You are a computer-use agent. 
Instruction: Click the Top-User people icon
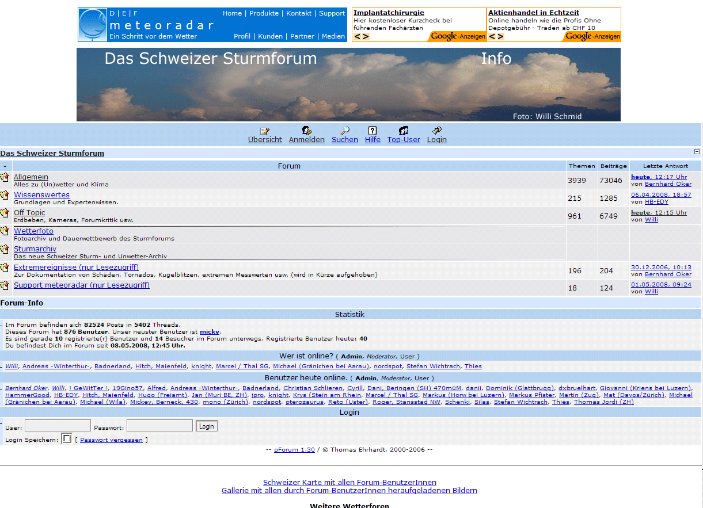[x=404, y=131]
